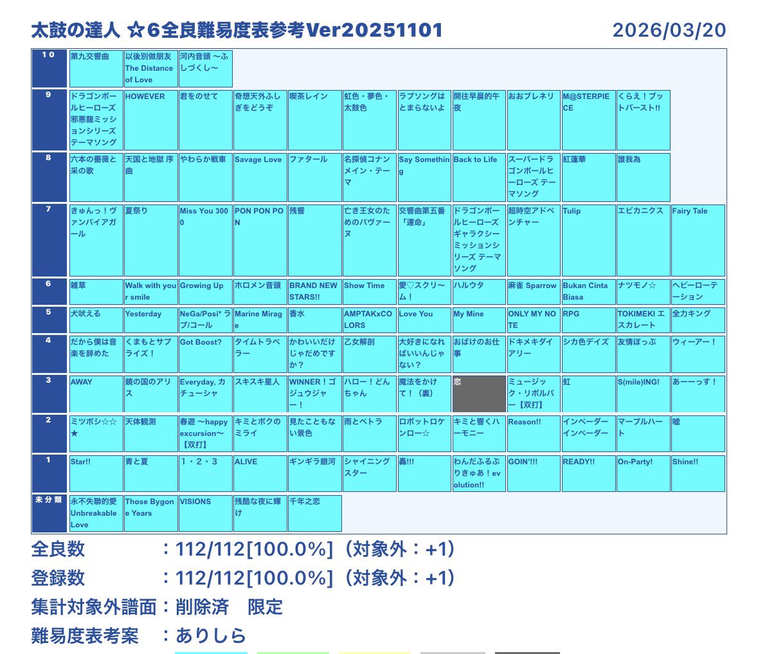This screenshot has height=654, width=758.
Task: Click the 天体観測 cell
Action: pyautogui.click(x=150, y=433)
